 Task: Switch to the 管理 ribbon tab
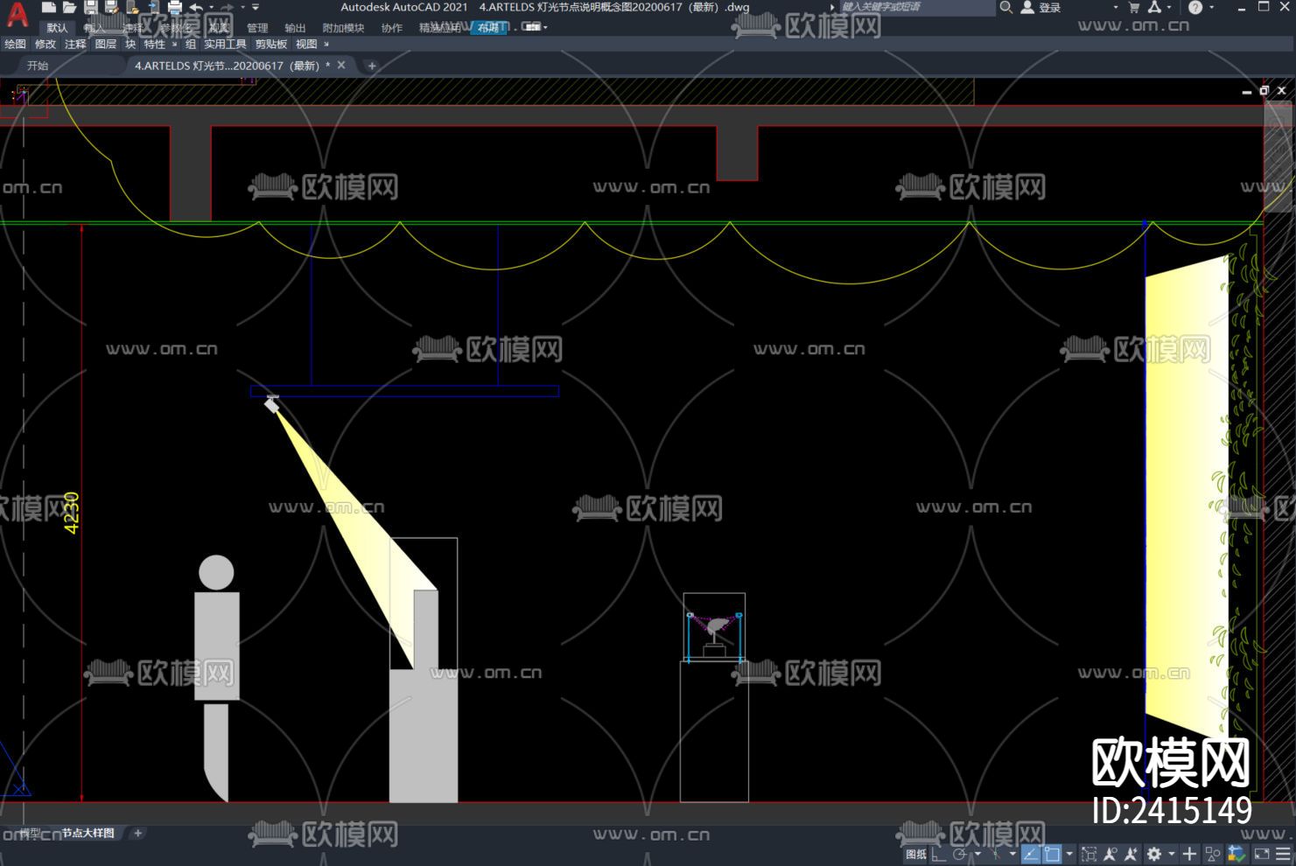click(257, 28)
